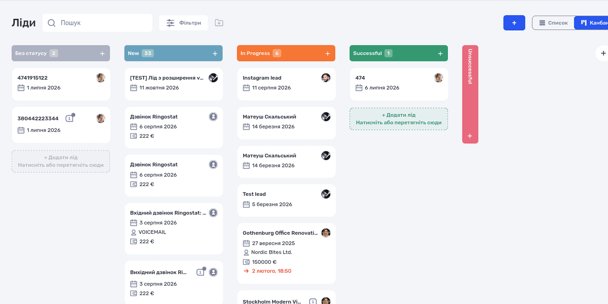Click avatar on Gothenburg Office Renovation card
Image resolution: width=608 pixels, height=304 pixels.
pos(326,233)
